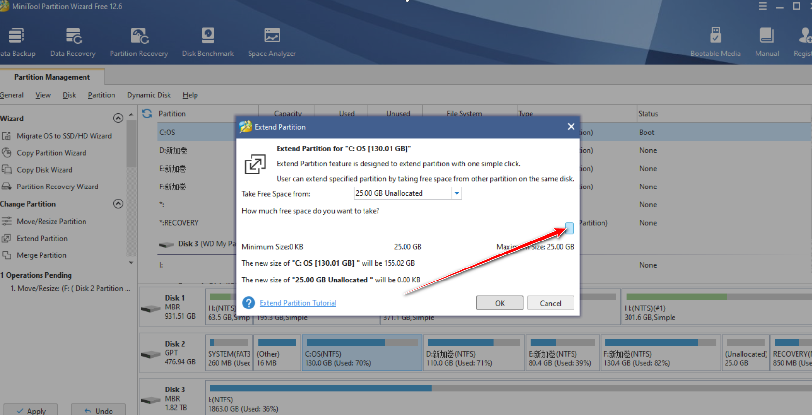Open the Help menu

point(190,95)
